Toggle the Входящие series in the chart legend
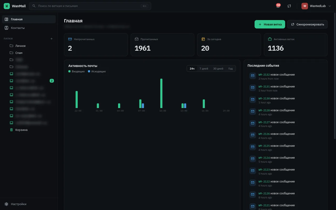Screen dimensions: 336x210 (77, 71)
